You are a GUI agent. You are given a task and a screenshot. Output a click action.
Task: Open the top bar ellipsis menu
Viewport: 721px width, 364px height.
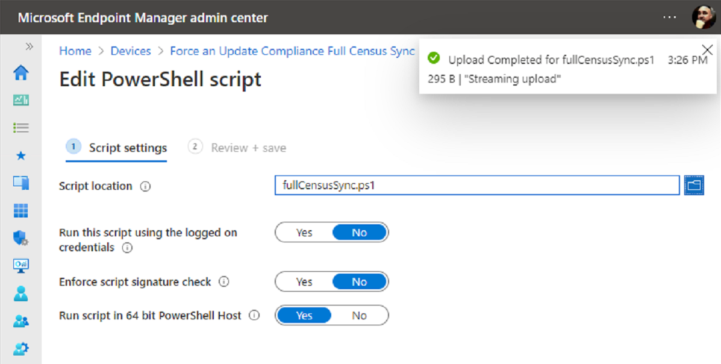(670, 17)
